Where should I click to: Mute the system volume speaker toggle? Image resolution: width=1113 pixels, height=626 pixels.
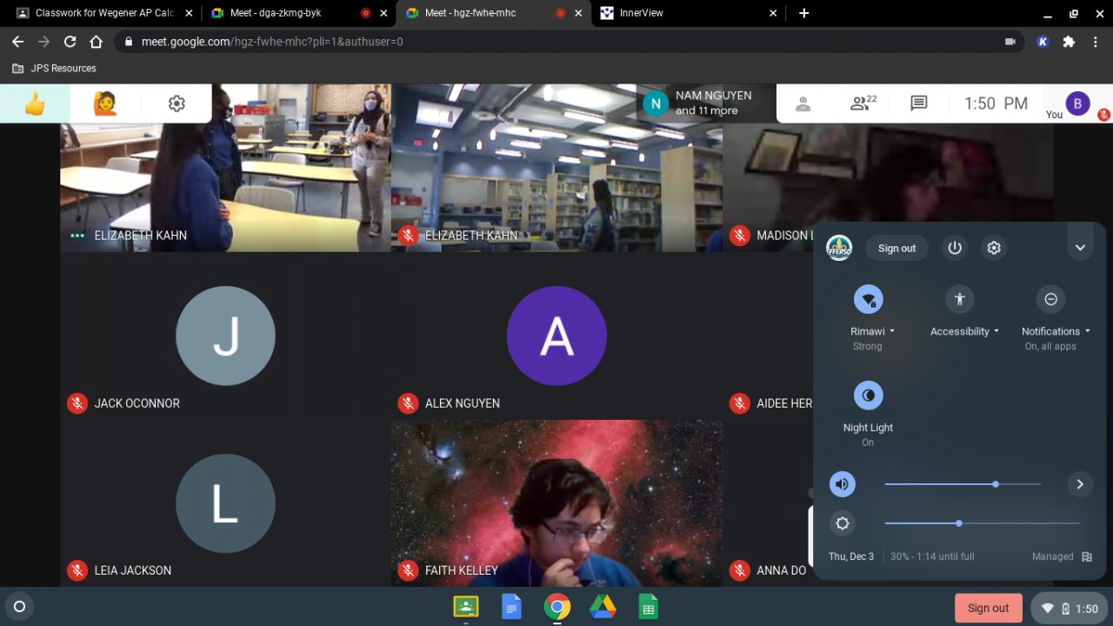click(842, 484)
